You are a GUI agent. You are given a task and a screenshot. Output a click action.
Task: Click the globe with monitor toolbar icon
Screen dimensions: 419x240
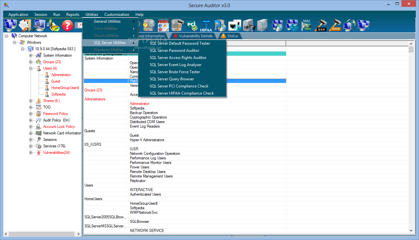pos(349,25)
